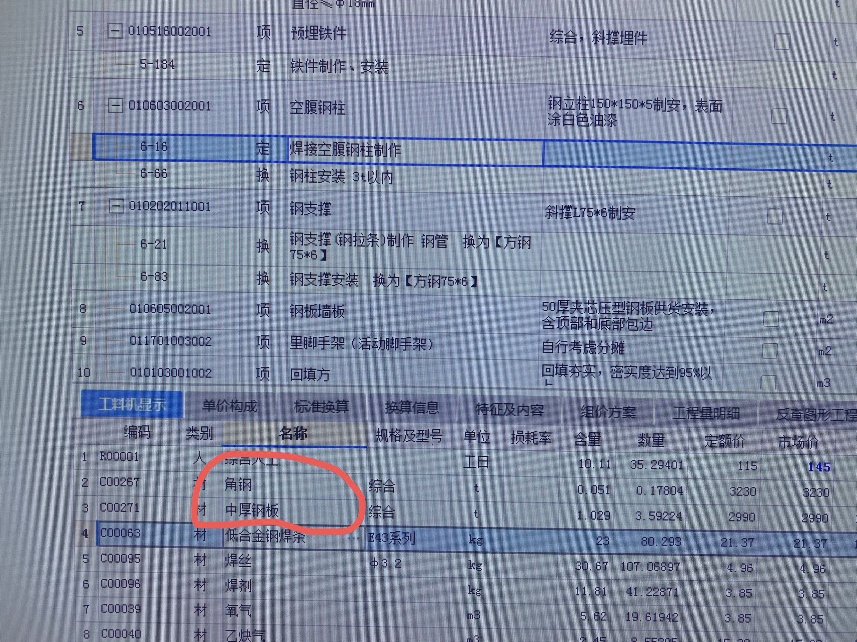Click code cell 011701003002
Screen dimensions: 857x642
[x=170, y=341]
